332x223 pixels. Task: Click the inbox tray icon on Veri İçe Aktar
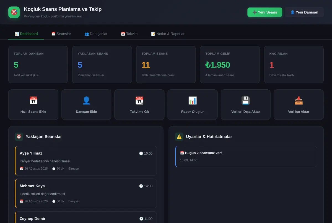click(299, 100)
